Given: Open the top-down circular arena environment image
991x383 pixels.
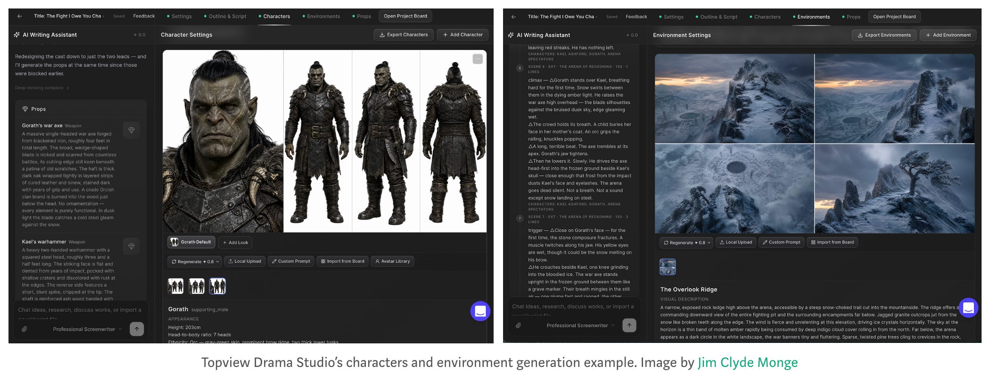Looking at the screenshot, I should 735,189.
